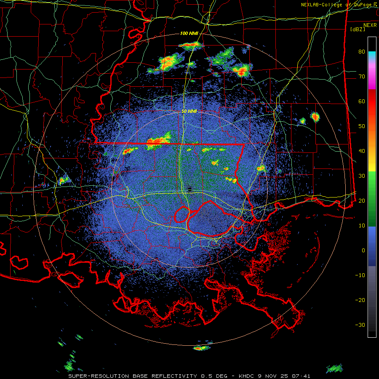Click the -30 value on the dBZ scale
Screen dimensions: 379x379
360,325
